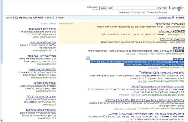Click the www.gefen.biz URL text
The image size is (188, 122).
[177, 42]
